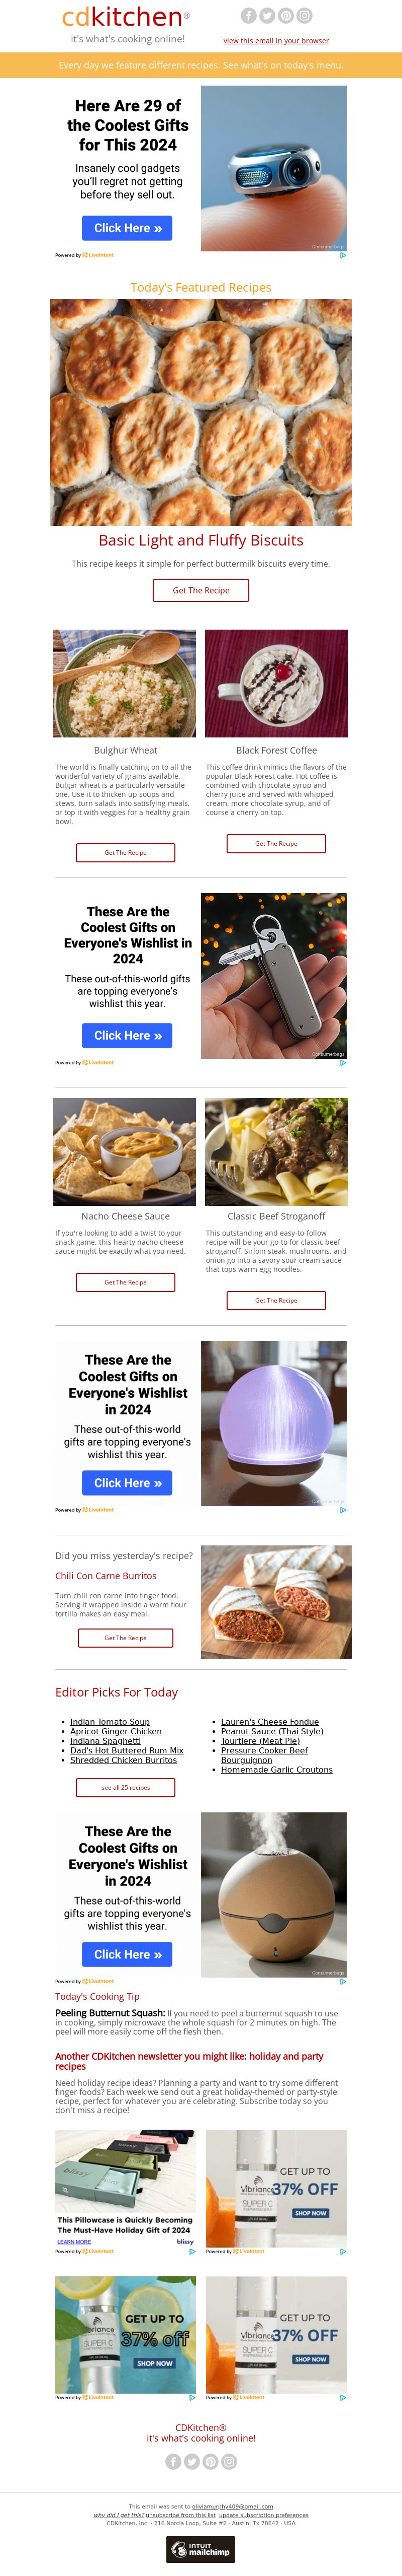Click 'view this email in your browser'

click(x=276, y=41)
